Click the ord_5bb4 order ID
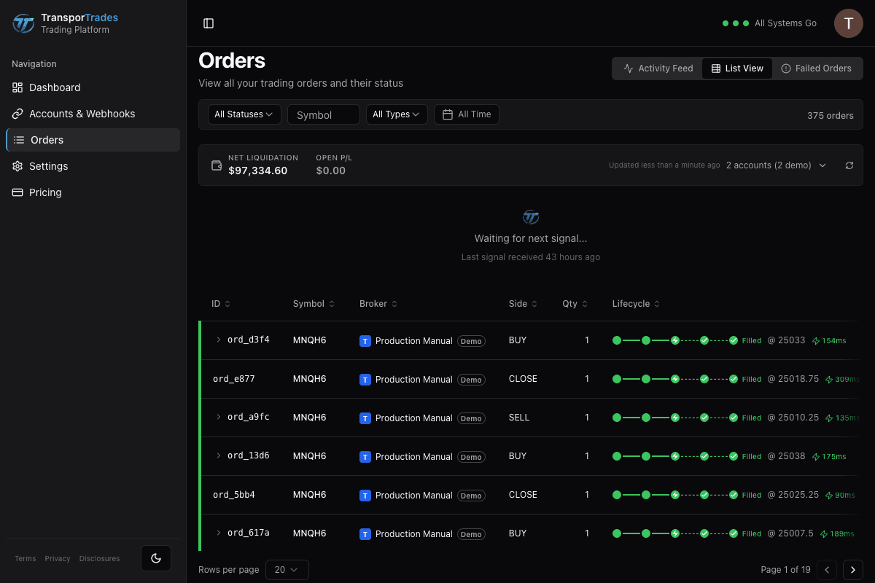 [x=234, y=495]
